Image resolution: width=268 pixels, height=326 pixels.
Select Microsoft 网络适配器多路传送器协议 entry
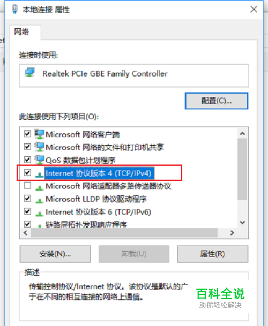coord(108,186)
